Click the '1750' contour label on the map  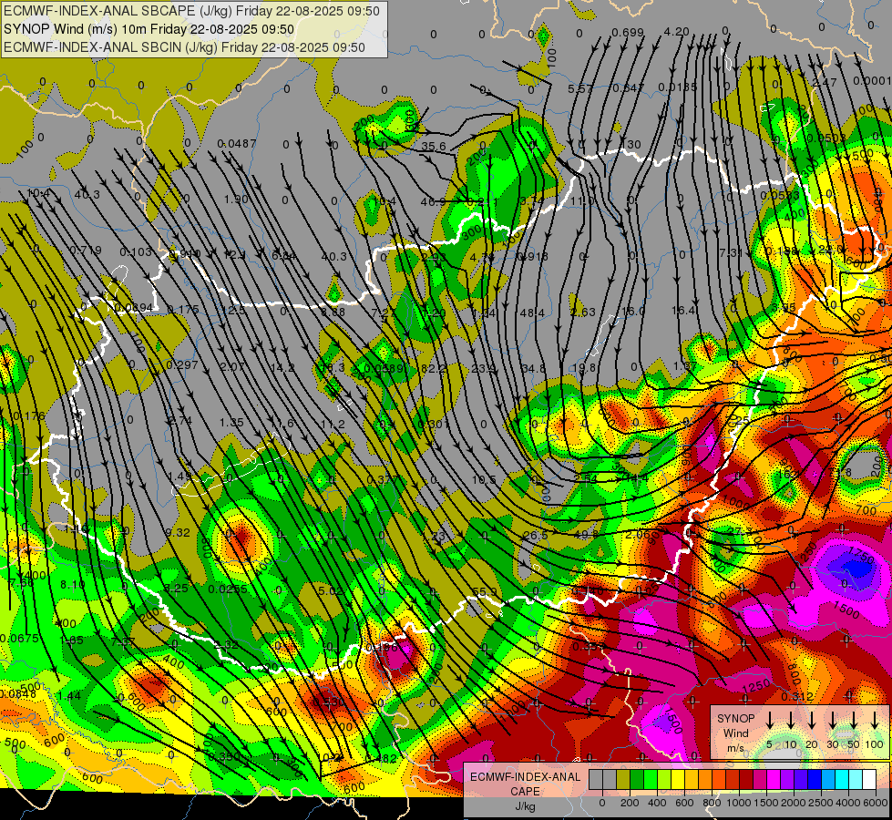(x=860, y=554)
